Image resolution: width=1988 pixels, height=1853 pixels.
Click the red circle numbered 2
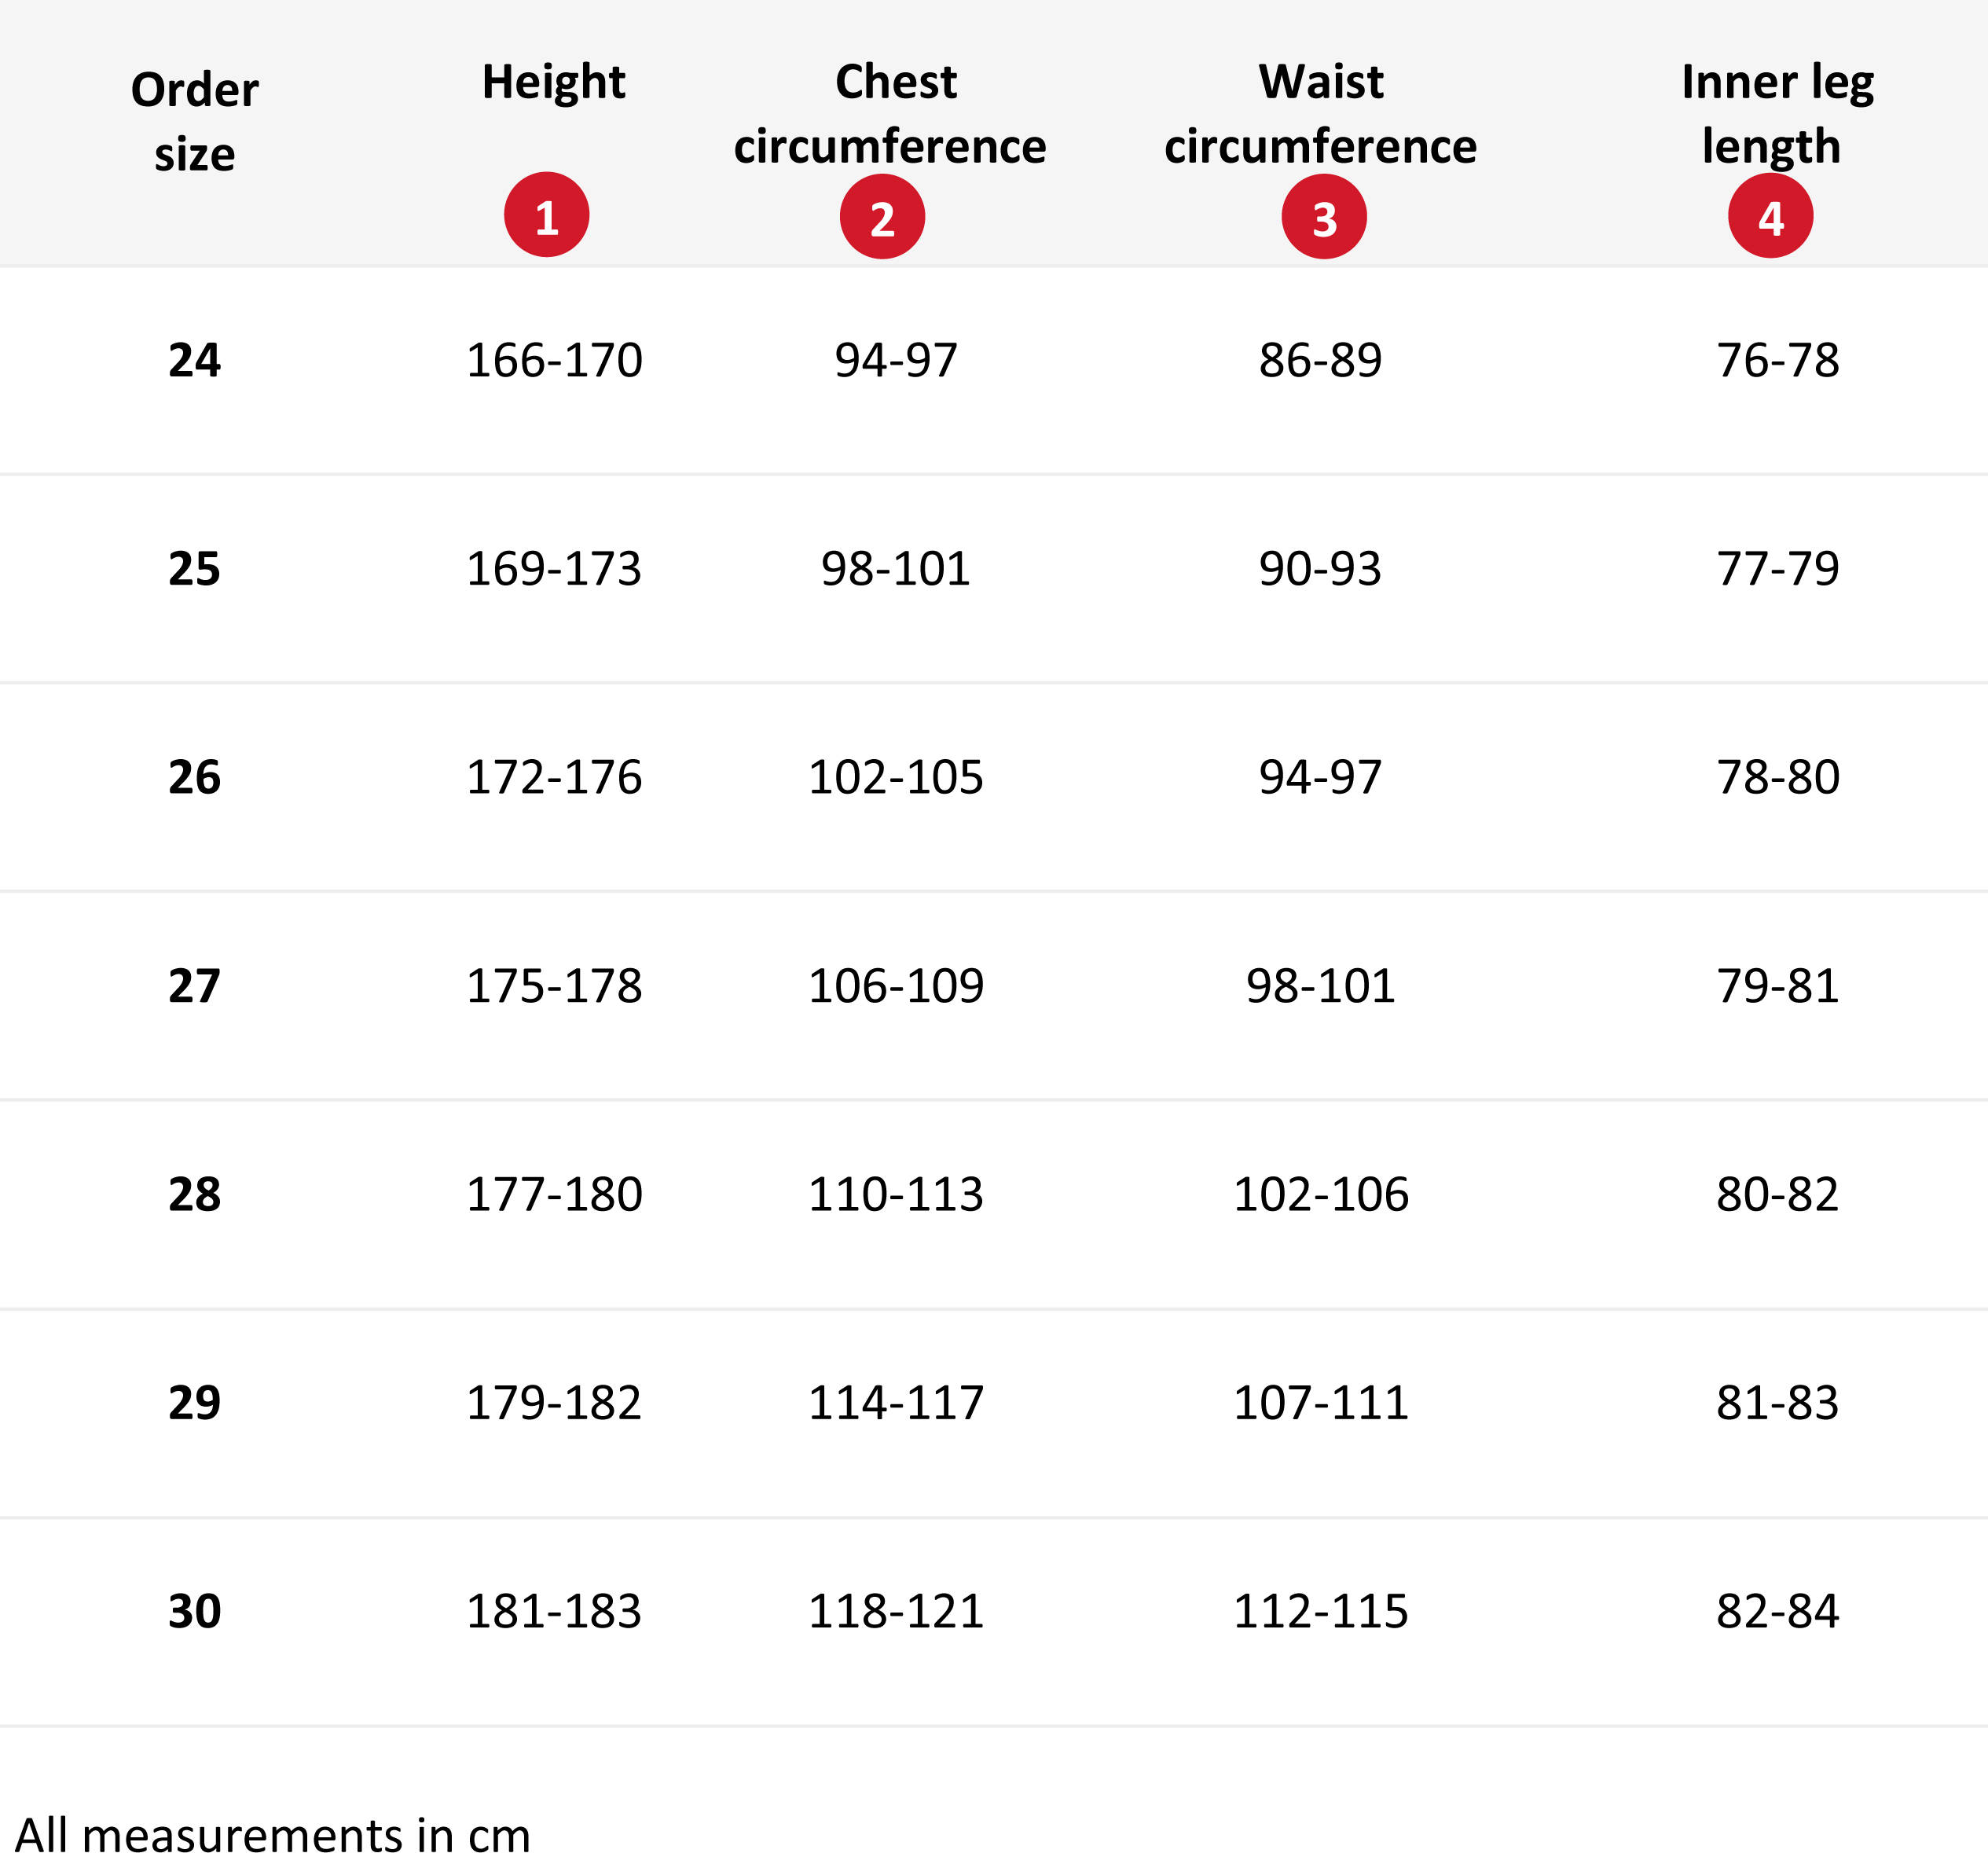pyautogui.click(x=882, y=217)
